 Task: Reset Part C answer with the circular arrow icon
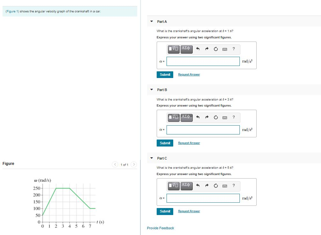tap(216, 186)
